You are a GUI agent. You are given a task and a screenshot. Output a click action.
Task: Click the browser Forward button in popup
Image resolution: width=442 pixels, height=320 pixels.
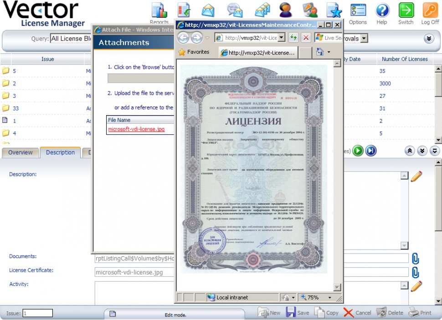pyautogui.click(x=197, y=37)
